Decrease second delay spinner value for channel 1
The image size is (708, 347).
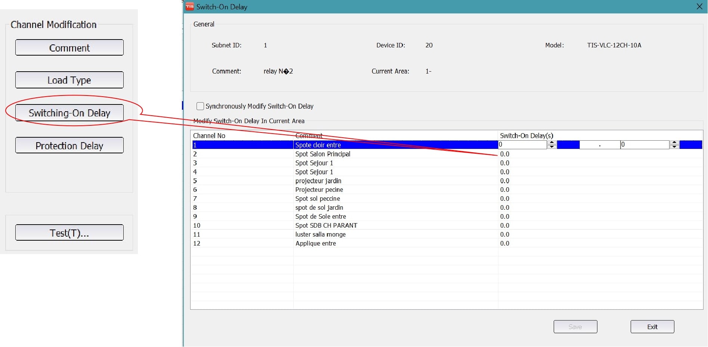click(x=674, y=147)
